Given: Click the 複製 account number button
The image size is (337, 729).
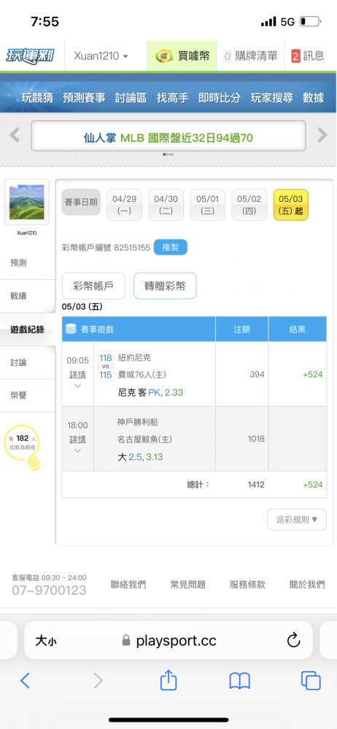Looking at the screenshot, I should point(171,247).
